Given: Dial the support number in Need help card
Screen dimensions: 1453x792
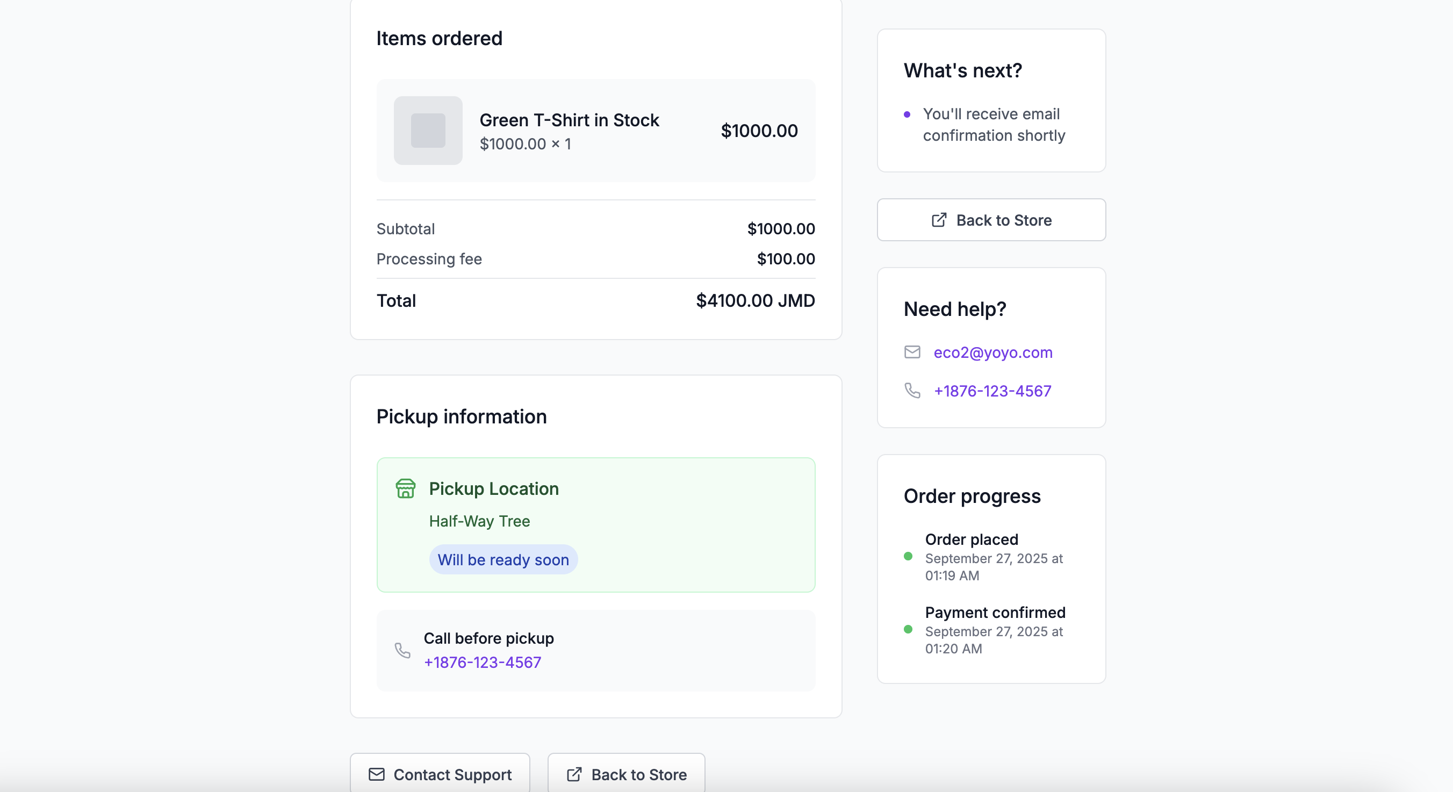Looking at the screenshot, I should (992, 391).
